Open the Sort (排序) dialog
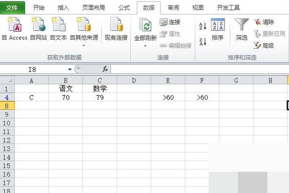Image resolution: width=289 pixels, height=193 pixels. [218, 29]
